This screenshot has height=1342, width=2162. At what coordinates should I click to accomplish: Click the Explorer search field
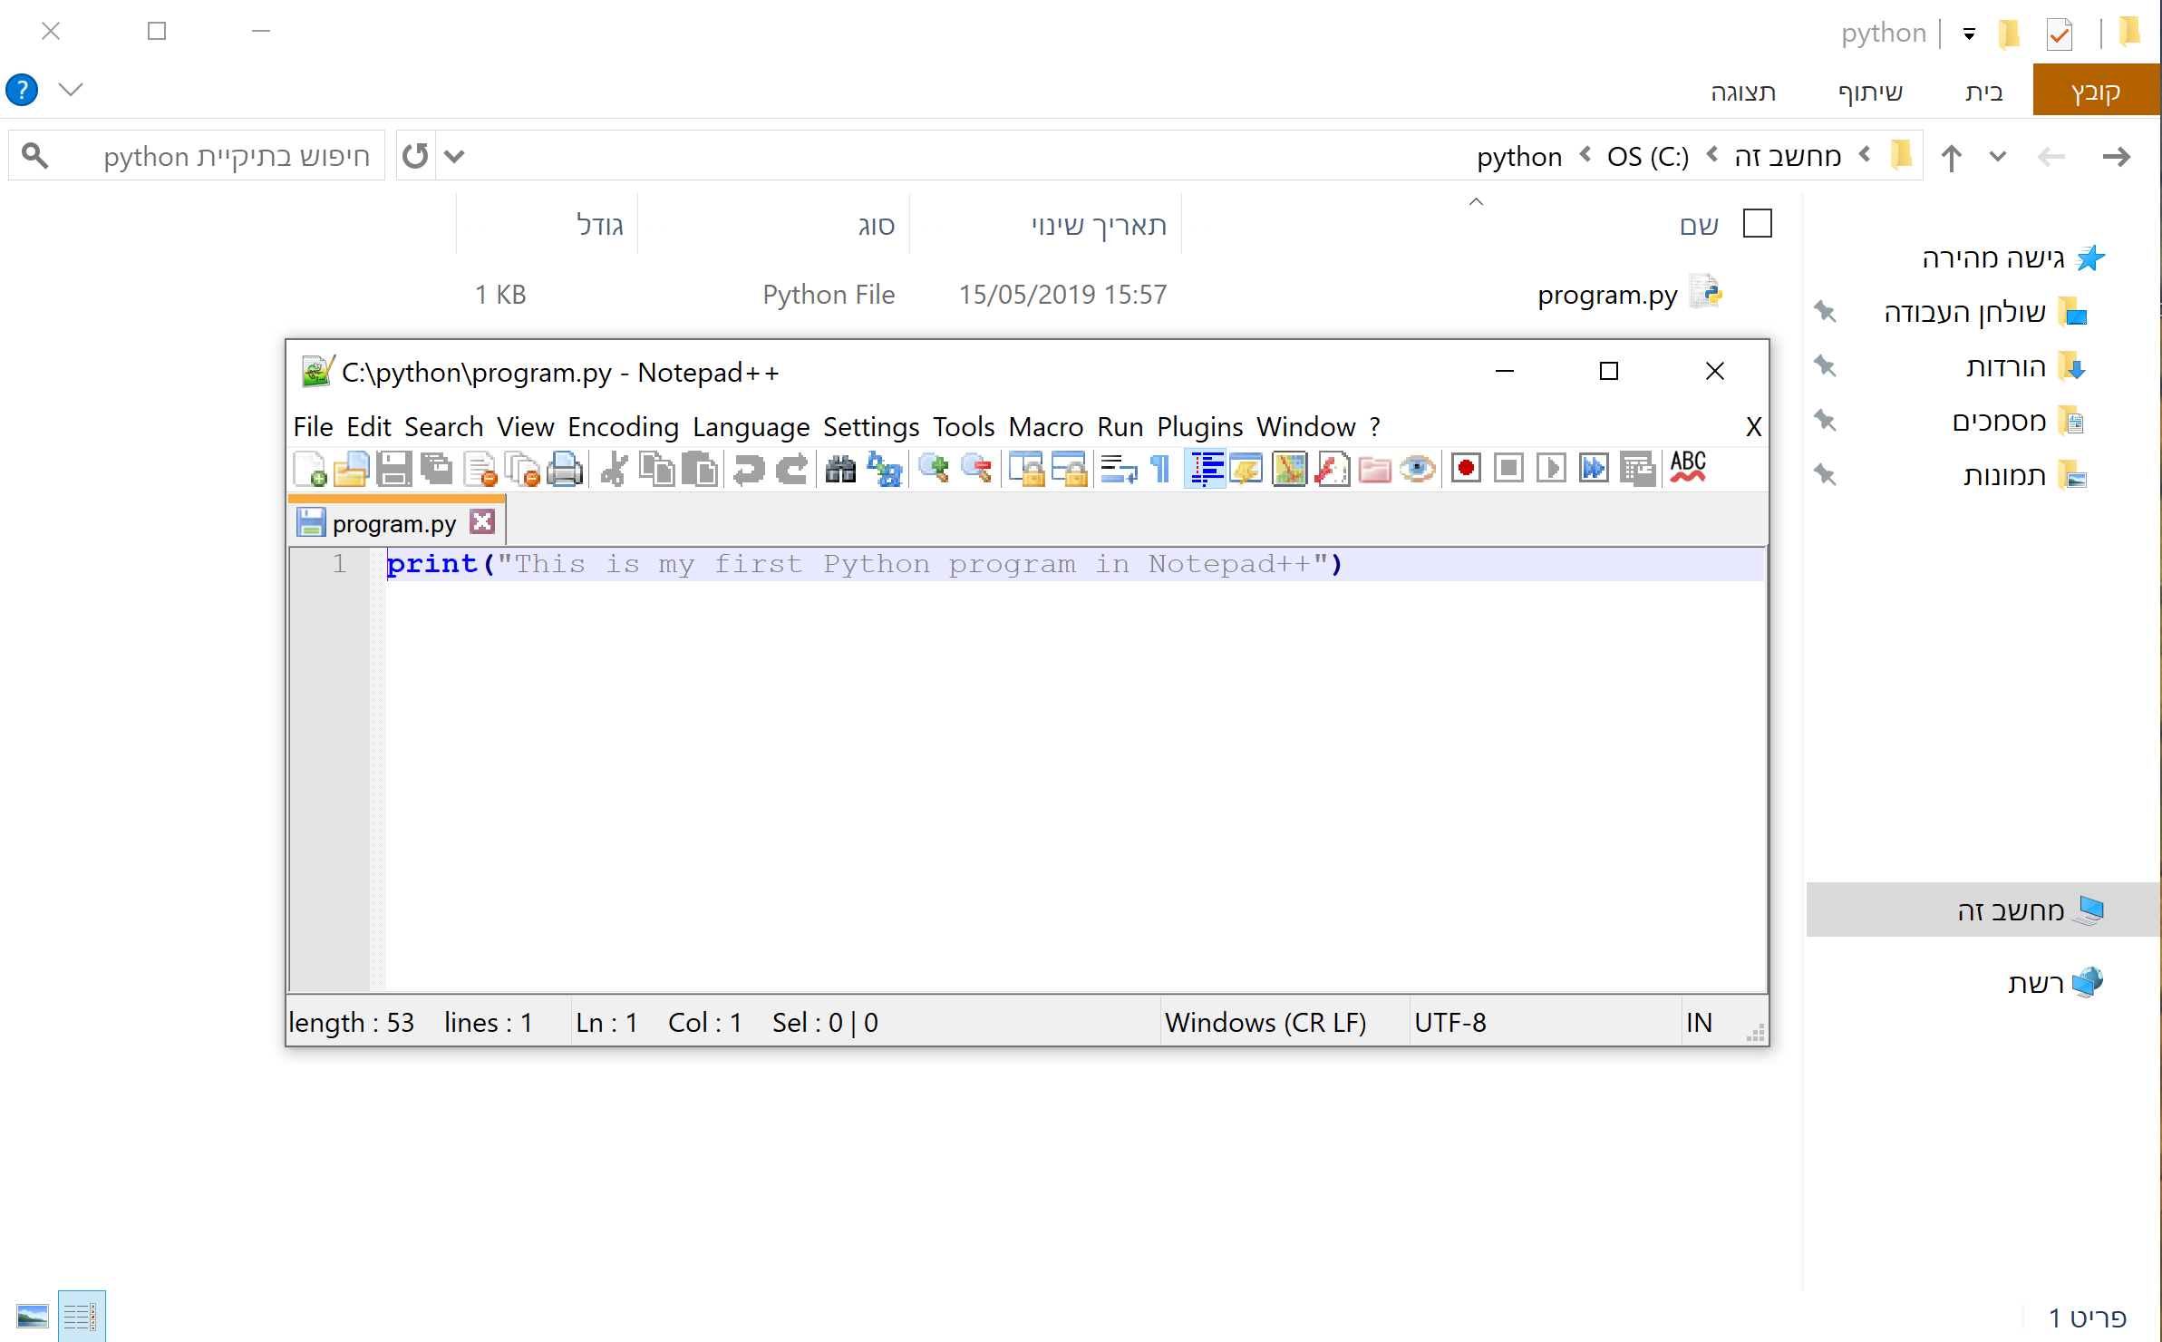pos(197,156)
